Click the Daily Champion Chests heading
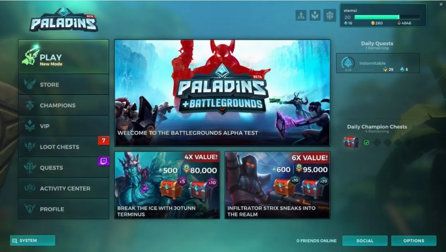This screenshot has height=252, width=446. click(x=377, y=127)
